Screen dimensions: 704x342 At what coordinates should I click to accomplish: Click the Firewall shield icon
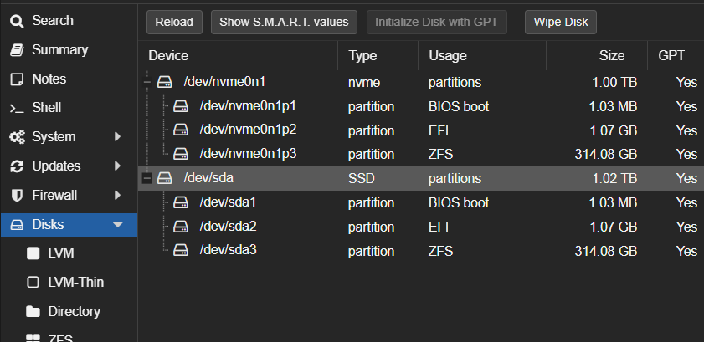(x=16, y=195)
